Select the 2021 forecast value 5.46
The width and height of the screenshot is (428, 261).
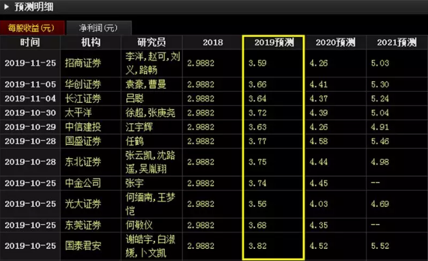tap(380, 141)
